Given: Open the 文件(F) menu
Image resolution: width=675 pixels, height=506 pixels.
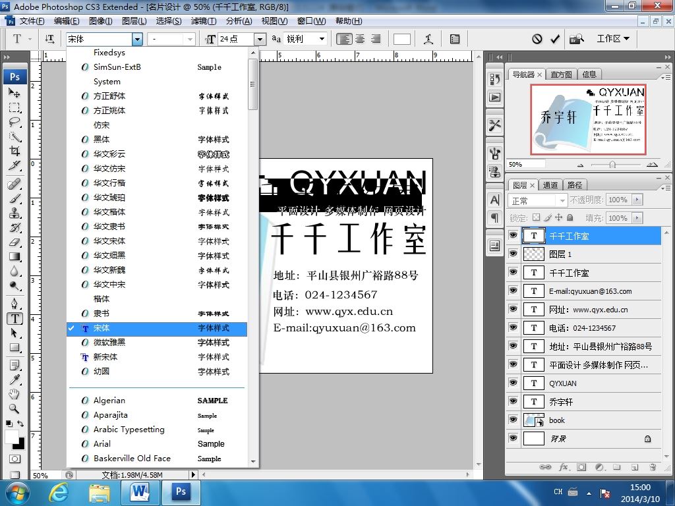Looking at the screenshot, I should point(32,21).
